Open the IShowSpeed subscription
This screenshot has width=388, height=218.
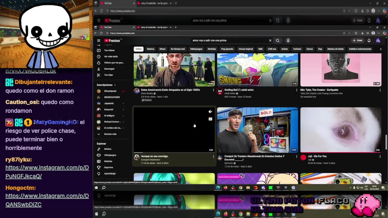(110, 91)
